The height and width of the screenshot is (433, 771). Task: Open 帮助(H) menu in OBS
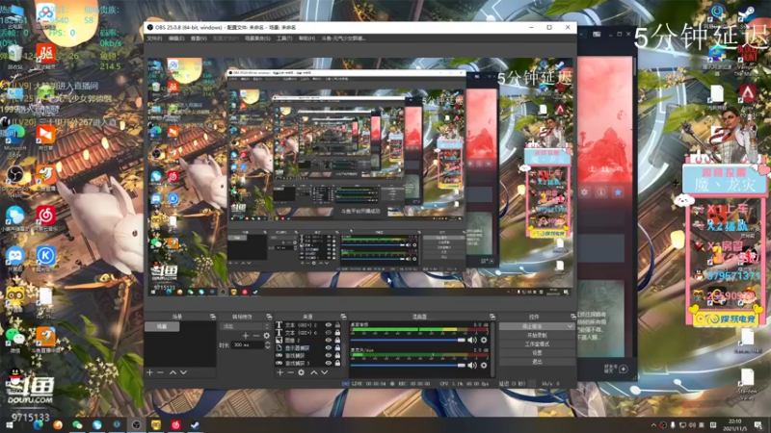pyautogui.click(x=306, y=38)
